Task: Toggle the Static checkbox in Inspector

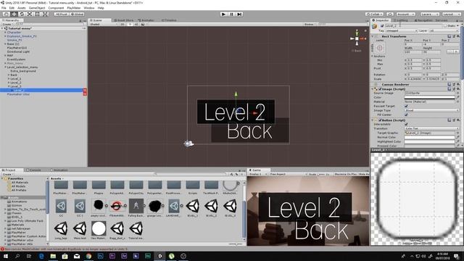Action: [x=445, y=26]
